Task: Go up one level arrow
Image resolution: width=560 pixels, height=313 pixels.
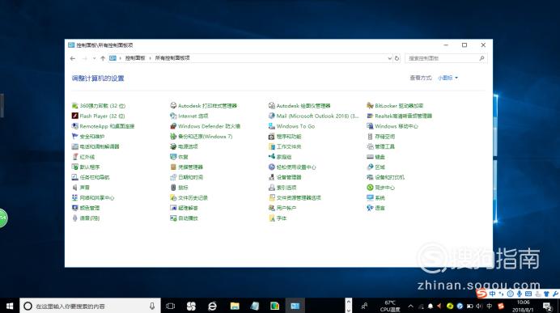Action: (x=103, y=58)
